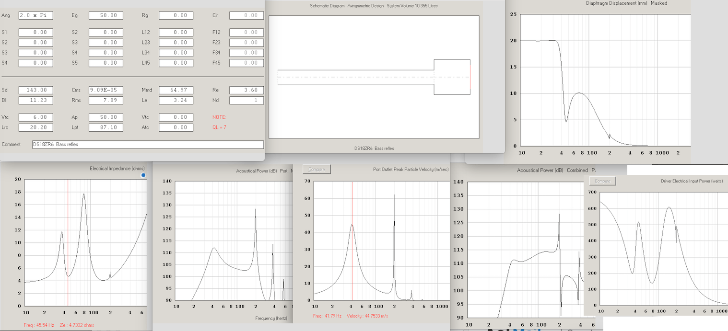Select the S5 input field
The height and width of the screenshot is (331, 728).
click(x=106, y=63)
